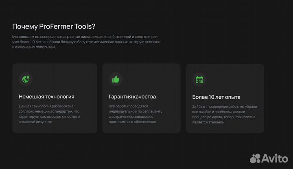Click 'согласно немецким стандартам' line in first card
The width and height of the screenshot is (293, 169).
tap(49, 111)
